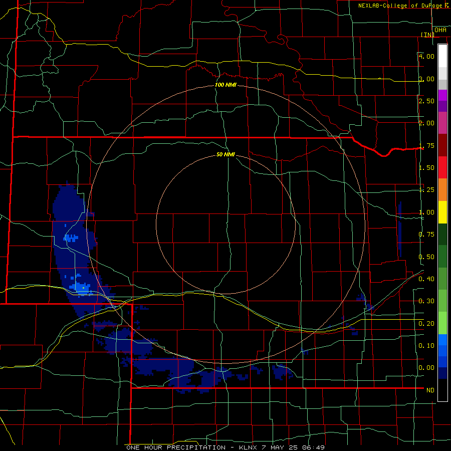Viewport: 451px width, 451px height.
Task: Click the 1.50 scale value
Action: [x=426, y=168]
